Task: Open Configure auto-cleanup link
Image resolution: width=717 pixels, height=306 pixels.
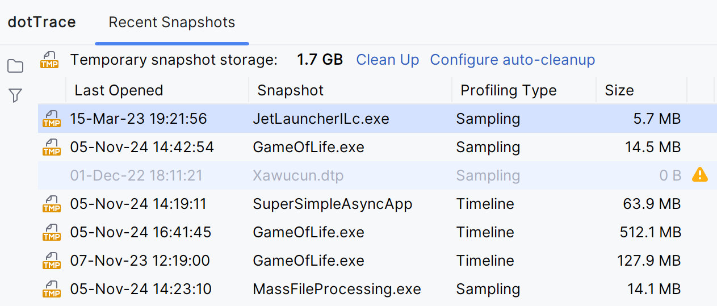Action: (x=512, y=60)
